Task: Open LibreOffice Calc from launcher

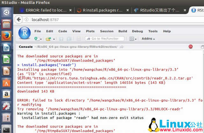Action: coord(6,59)
